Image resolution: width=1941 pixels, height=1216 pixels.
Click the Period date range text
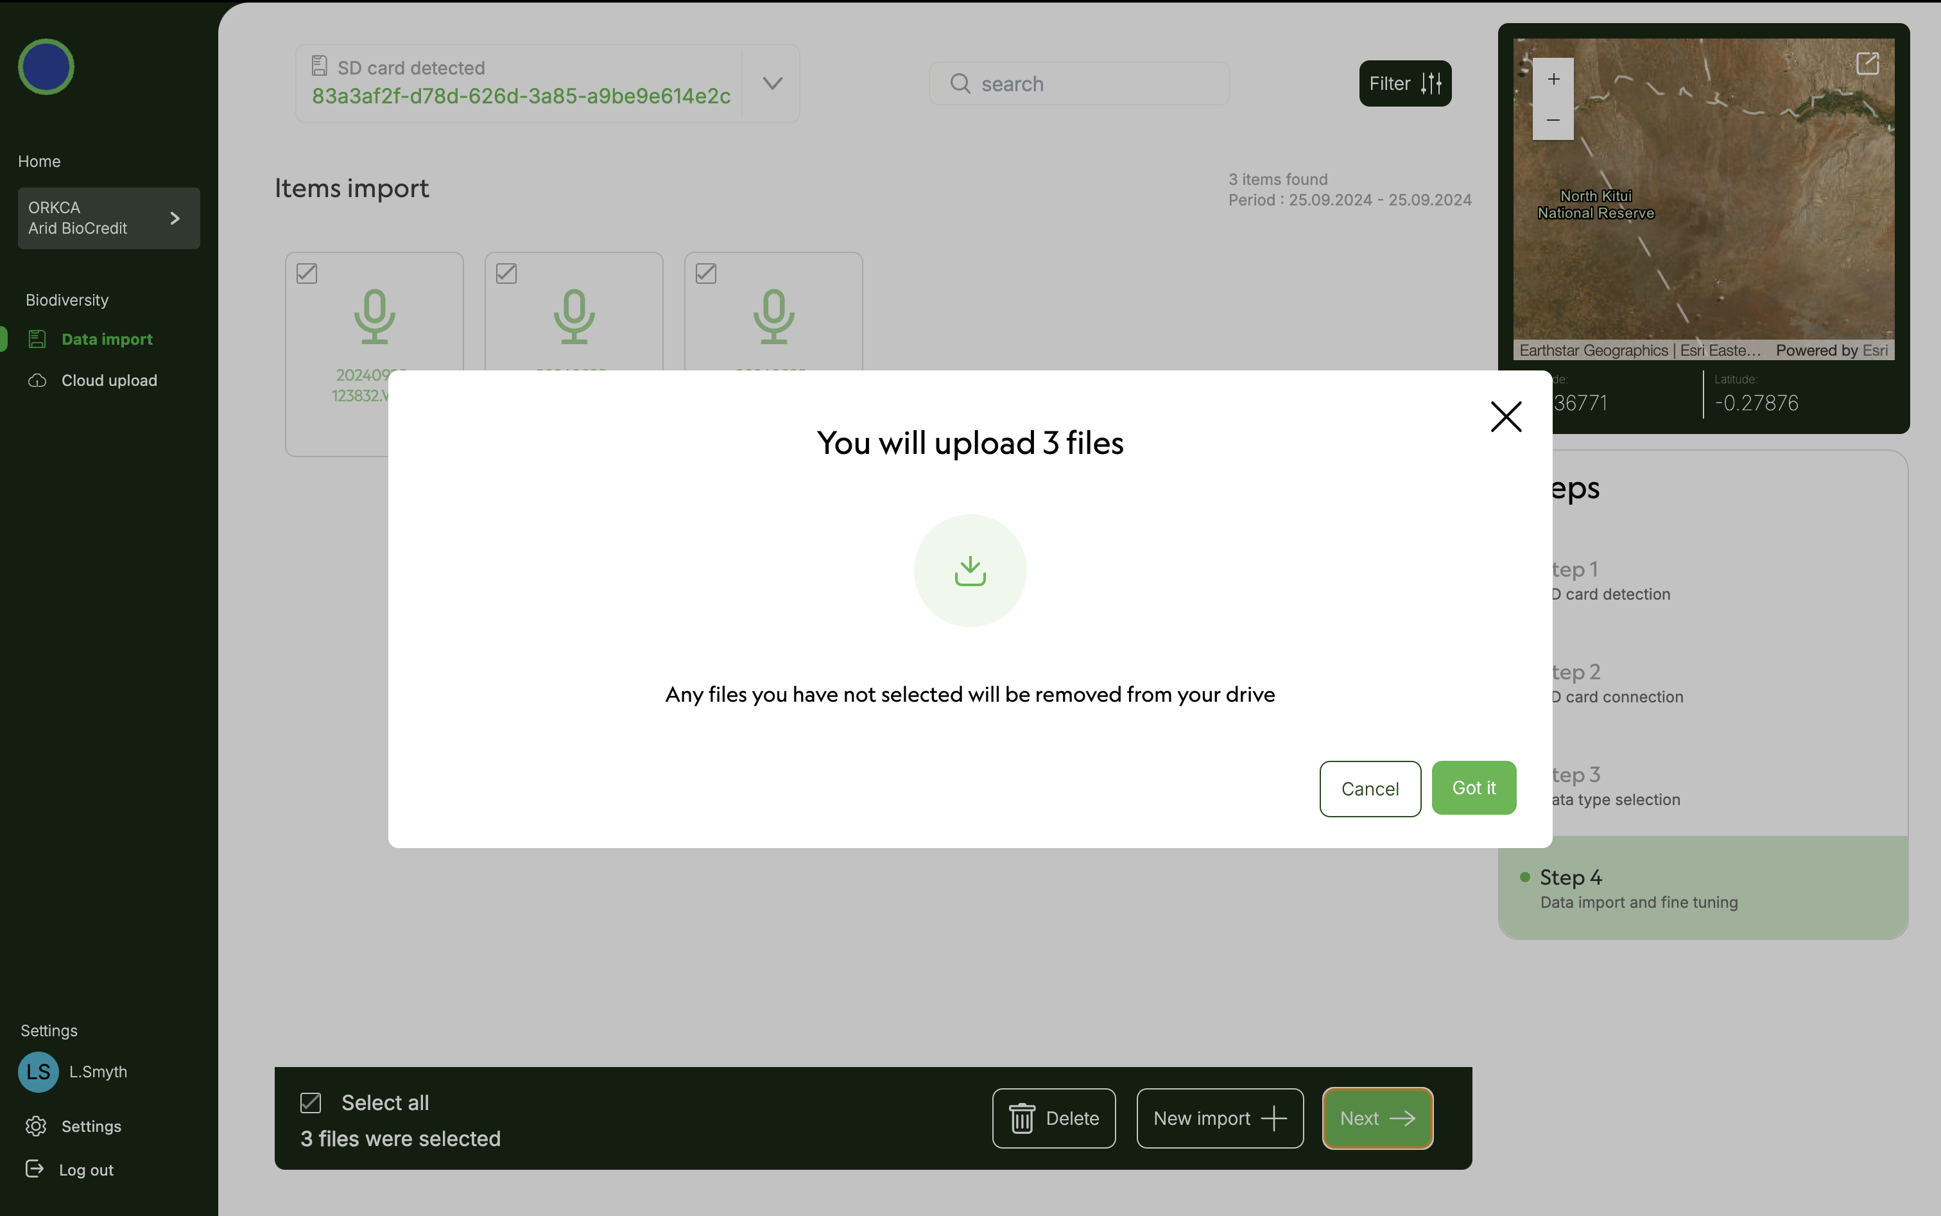coord(1349,200)
